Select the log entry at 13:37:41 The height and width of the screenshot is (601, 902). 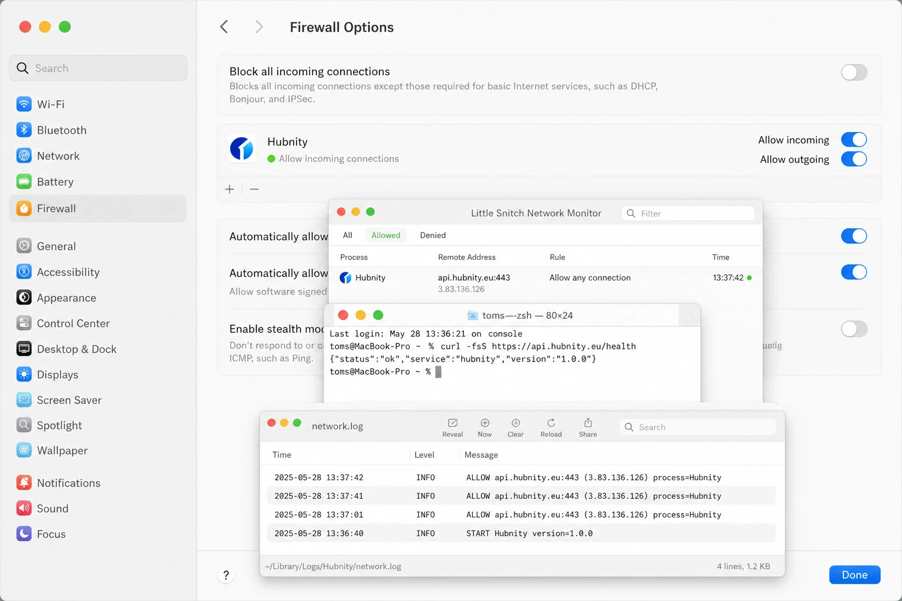pos(521,496)
